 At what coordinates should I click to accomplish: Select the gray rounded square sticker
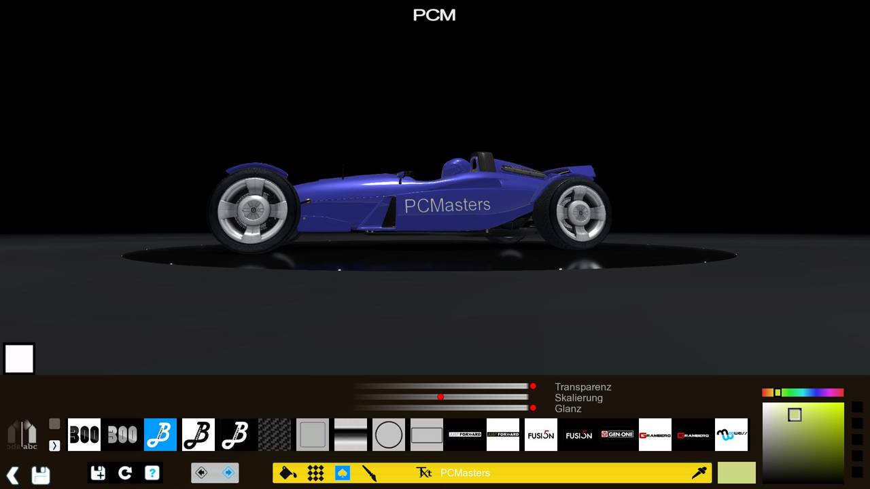[313, 435]
